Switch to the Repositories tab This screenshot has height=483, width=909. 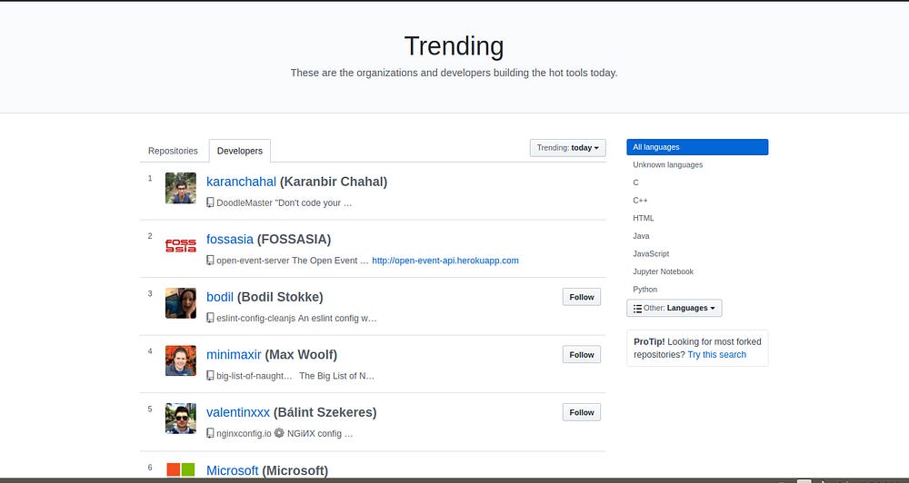[173, 151]
